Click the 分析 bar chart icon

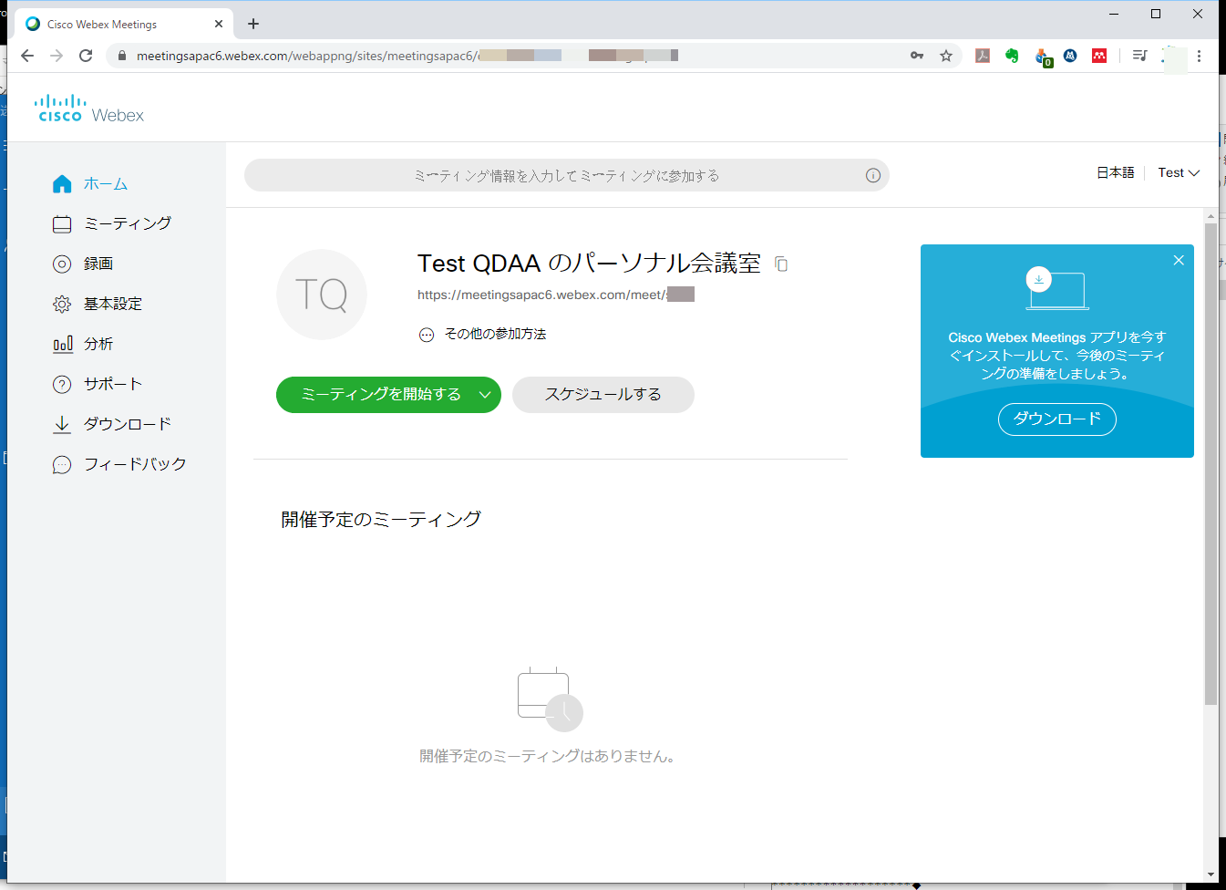point(62,345)
